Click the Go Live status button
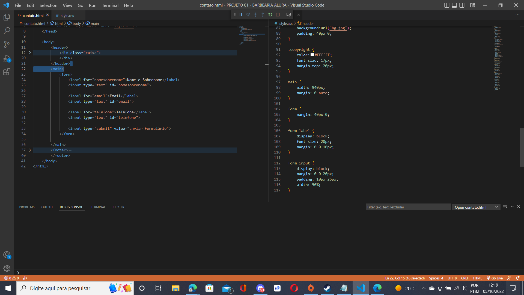The width and height of the screenshot is (524, 295). coord(495,278)
